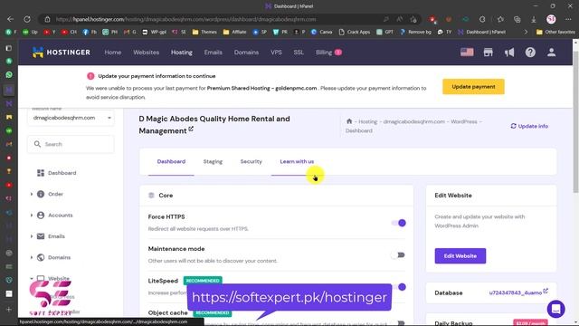Expand the Domains sidebar section
Viewport: 579px width, 326px height.
[32, 257]
